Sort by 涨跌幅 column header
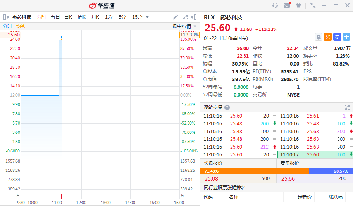Screen dimensions: 353x206 (336, 197)
